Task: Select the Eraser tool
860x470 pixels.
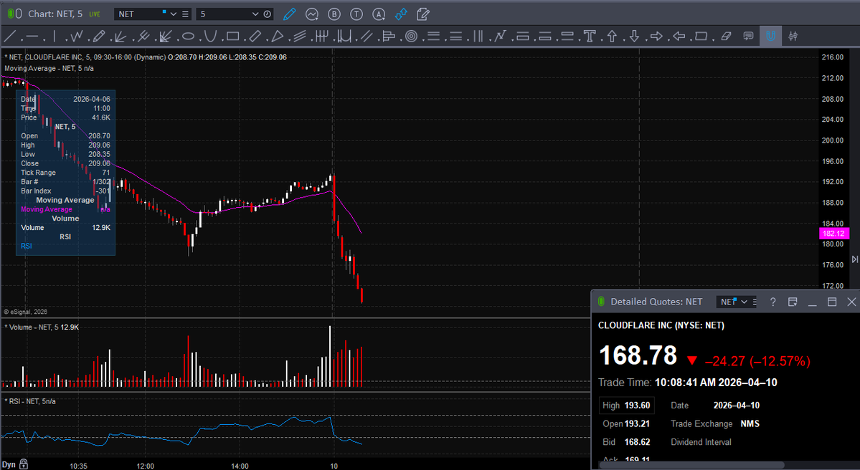Action: (x=725, y=36)
